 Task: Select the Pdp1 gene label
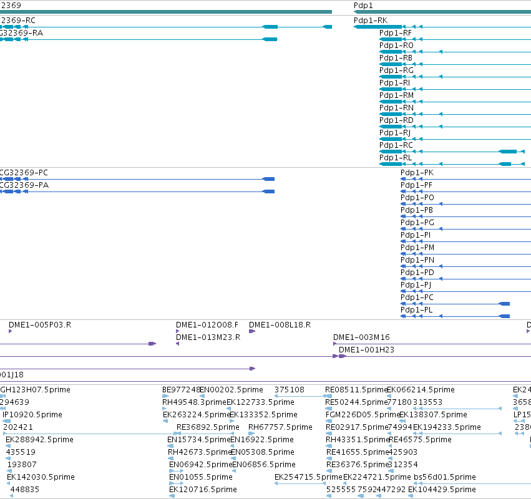click(363, 6)
